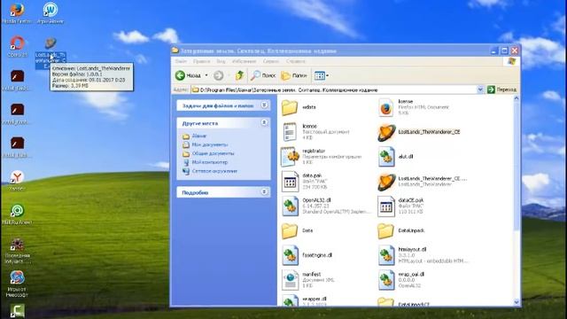The image size is (567, 319).
Task: Open the Вид menu
Action: point(221,61)
